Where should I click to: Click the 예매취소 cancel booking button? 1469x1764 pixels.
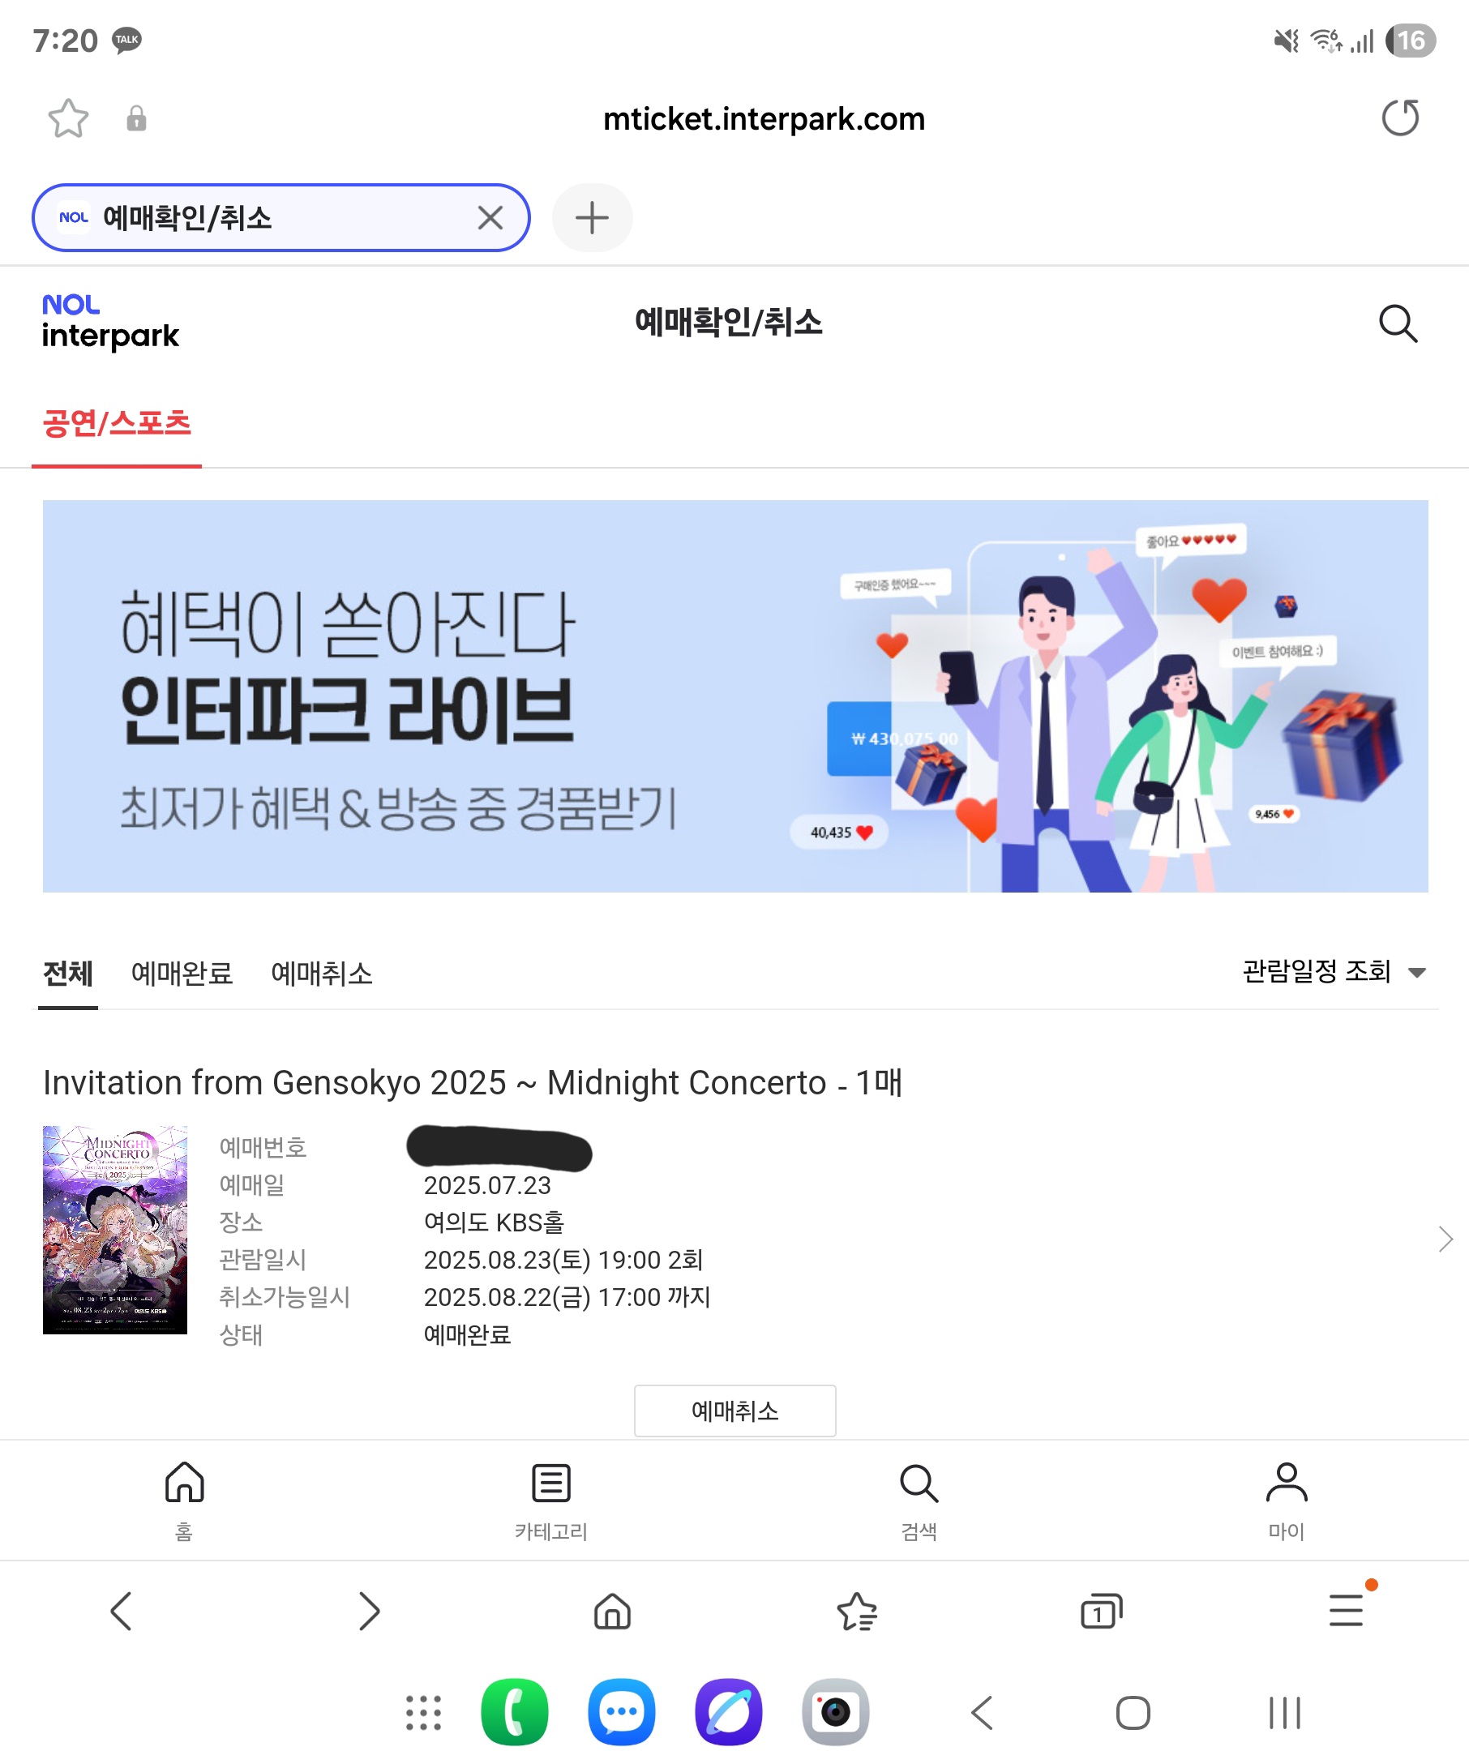click(x=735, y=1411)
